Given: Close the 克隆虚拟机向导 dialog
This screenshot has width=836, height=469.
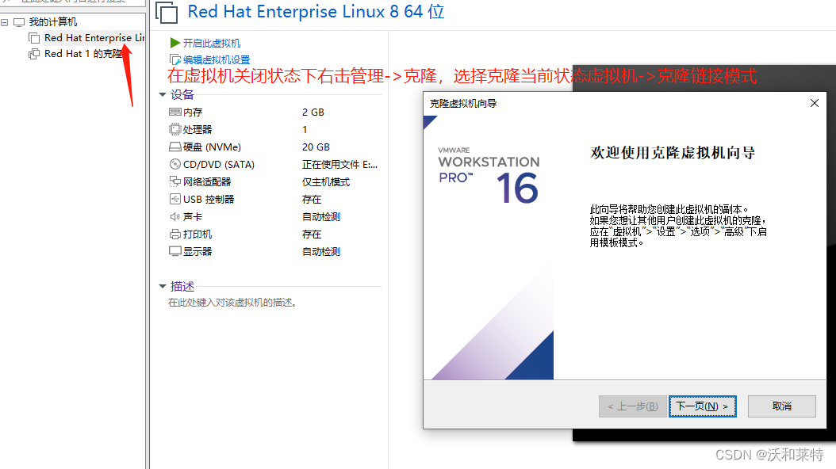Looking at the screenshot, I should tap(814, 103).
